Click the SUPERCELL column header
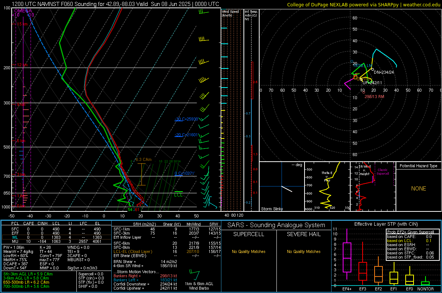 249,234
